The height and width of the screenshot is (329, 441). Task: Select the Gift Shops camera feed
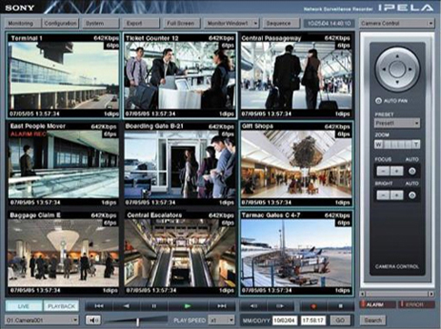point(296,164)
